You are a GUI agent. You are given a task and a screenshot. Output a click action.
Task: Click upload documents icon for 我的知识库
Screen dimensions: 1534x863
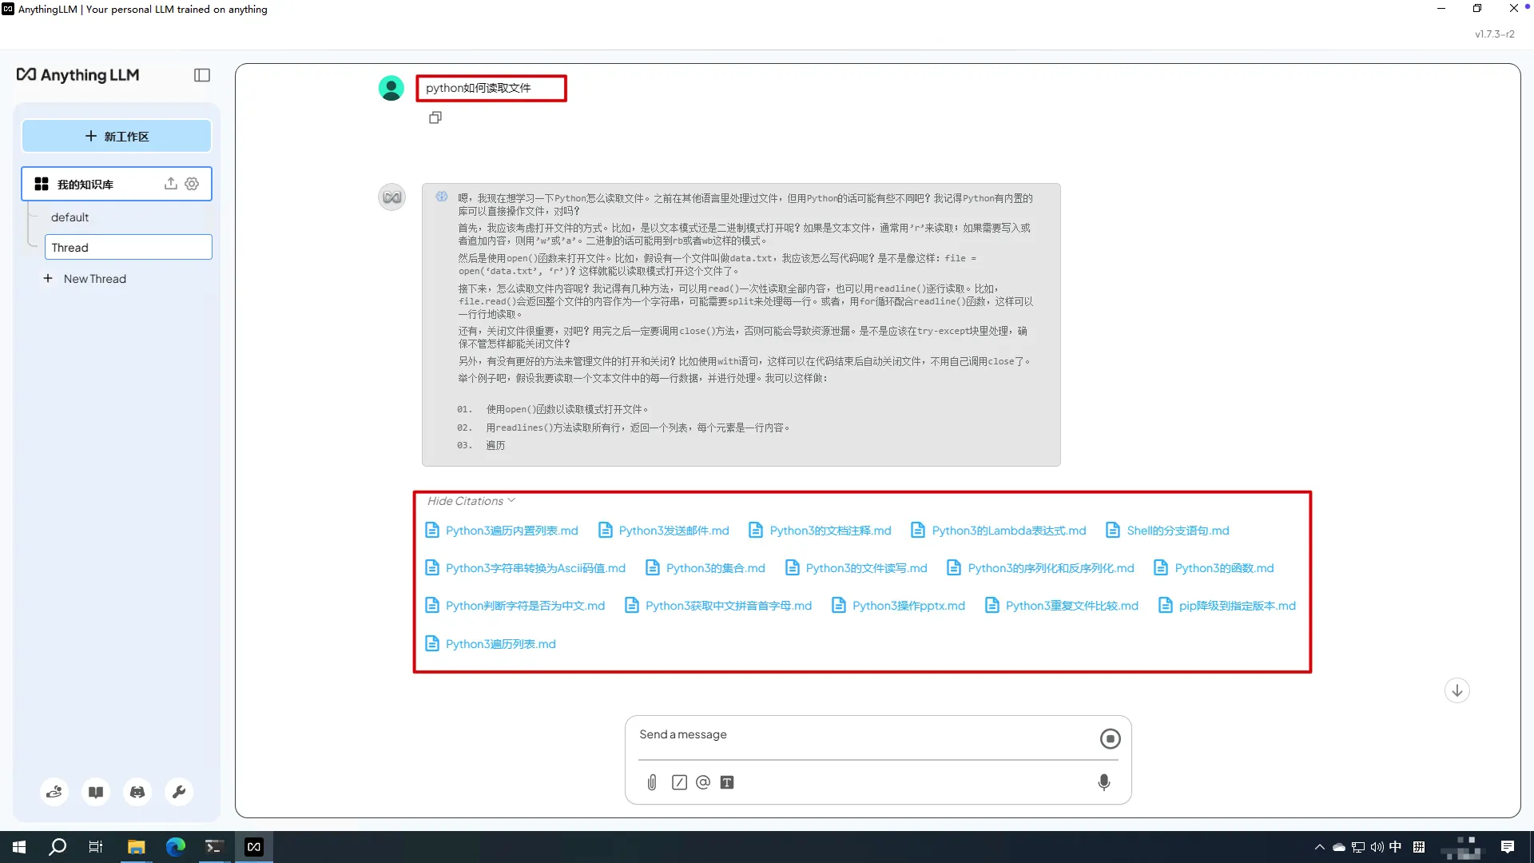point(170,184)
